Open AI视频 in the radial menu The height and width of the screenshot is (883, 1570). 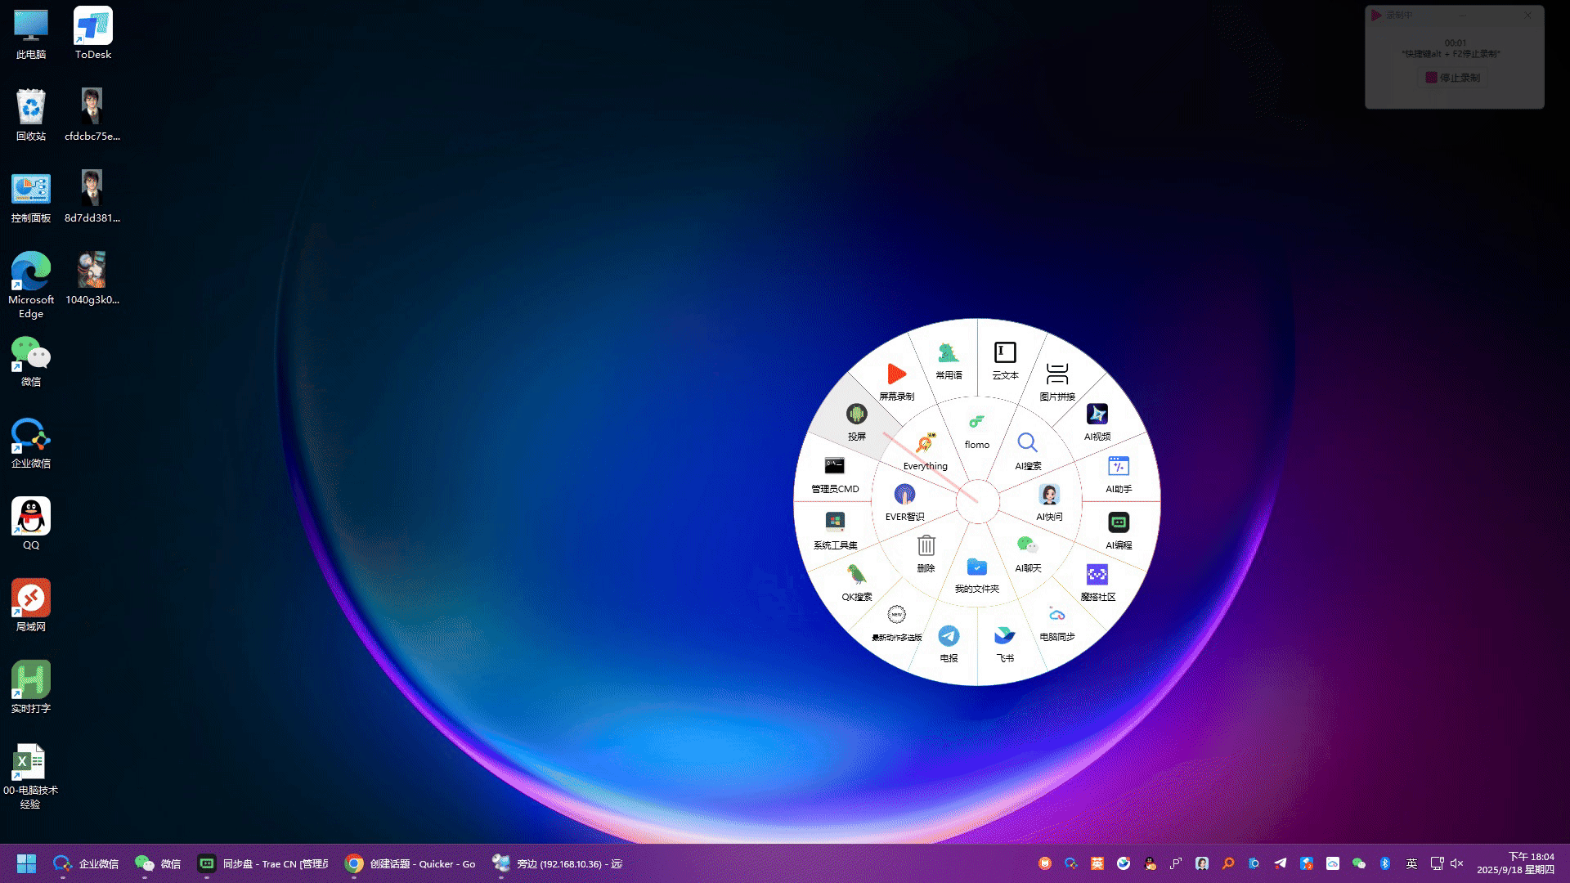pyautogui.click(x=1097, y=422)
